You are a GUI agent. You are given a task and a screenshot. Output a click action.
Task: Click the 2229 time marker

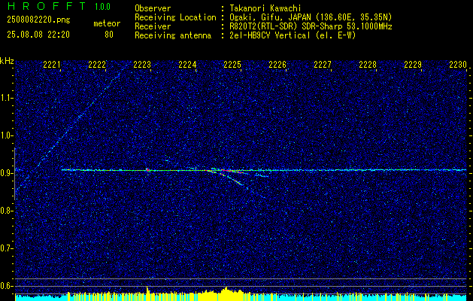pos(413,65)
